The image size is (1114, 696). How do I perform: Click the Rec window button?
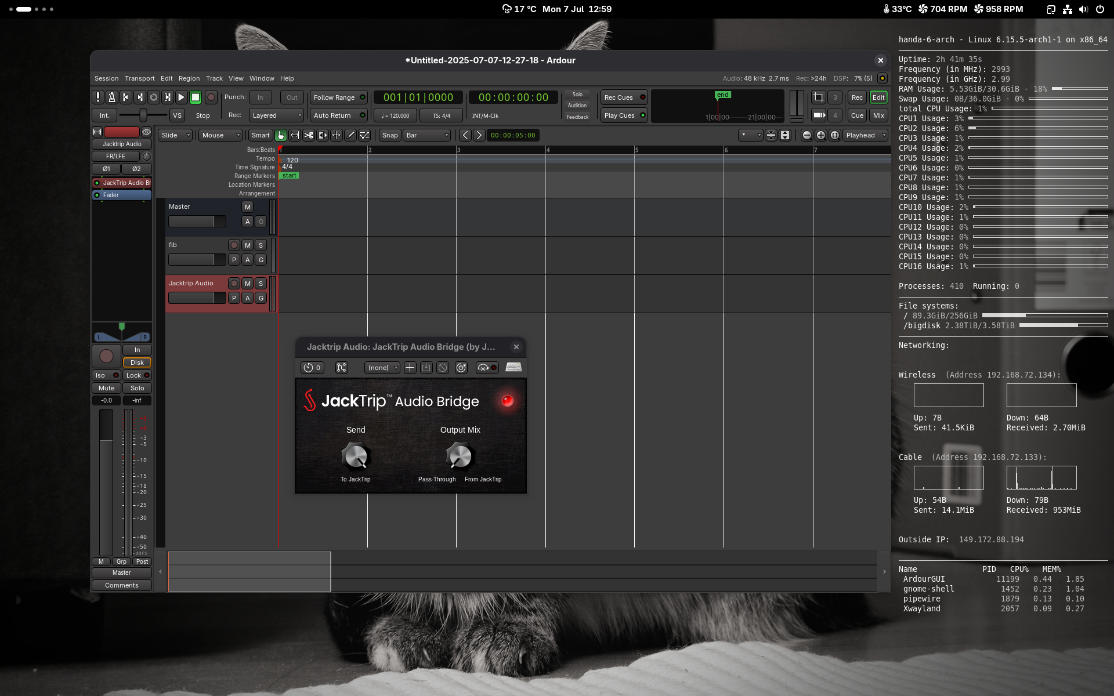point(857,97)
